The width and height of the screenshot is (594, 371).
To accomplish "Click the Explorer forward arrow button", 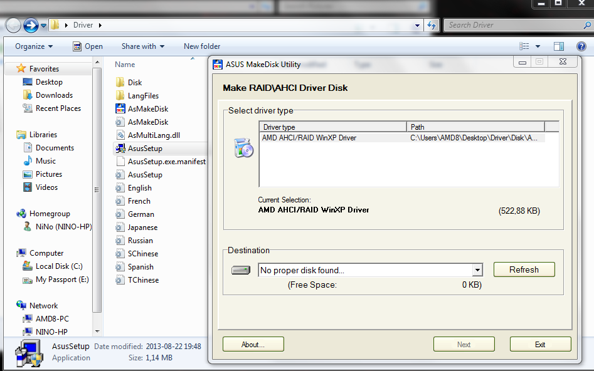I will (31, 25).
